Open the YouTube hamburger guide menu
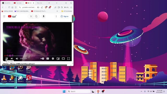 4,16
